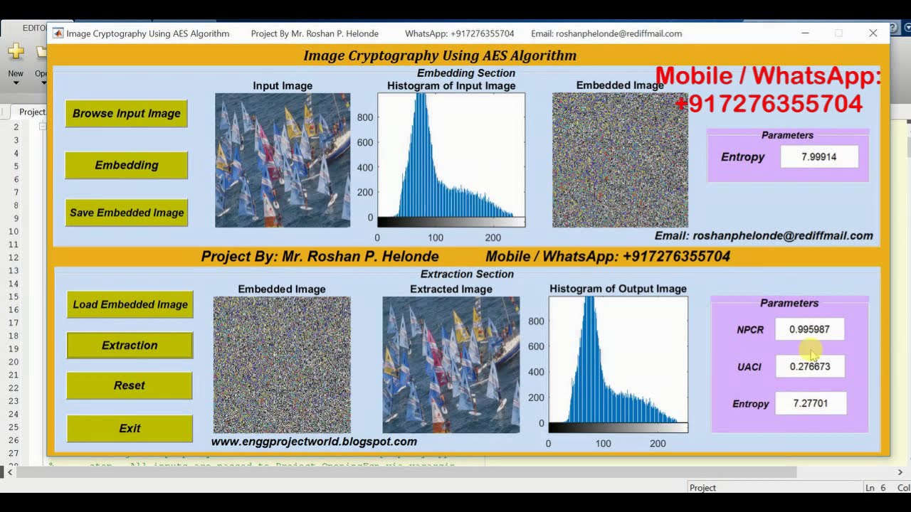911x512 pixels.
Task: Click line number 19 in editor gutter
Action: tap(14, 348)
